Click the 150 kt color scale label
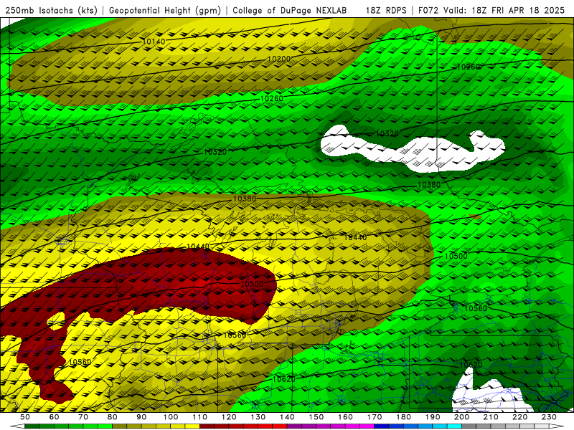Image resolution: width=574 pixels, height=430 pixels. click(x=316, y=417)
